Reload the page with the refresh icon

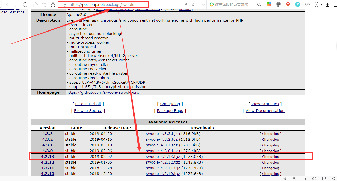pos(25,4)
